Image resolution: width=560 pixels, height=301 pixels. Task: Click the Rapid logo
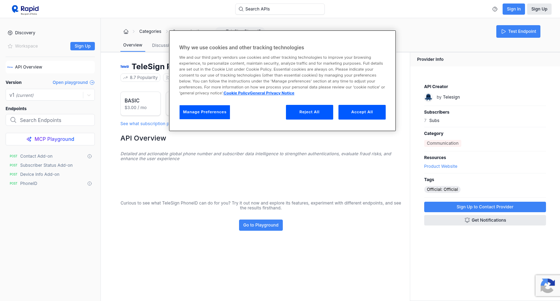25,9
